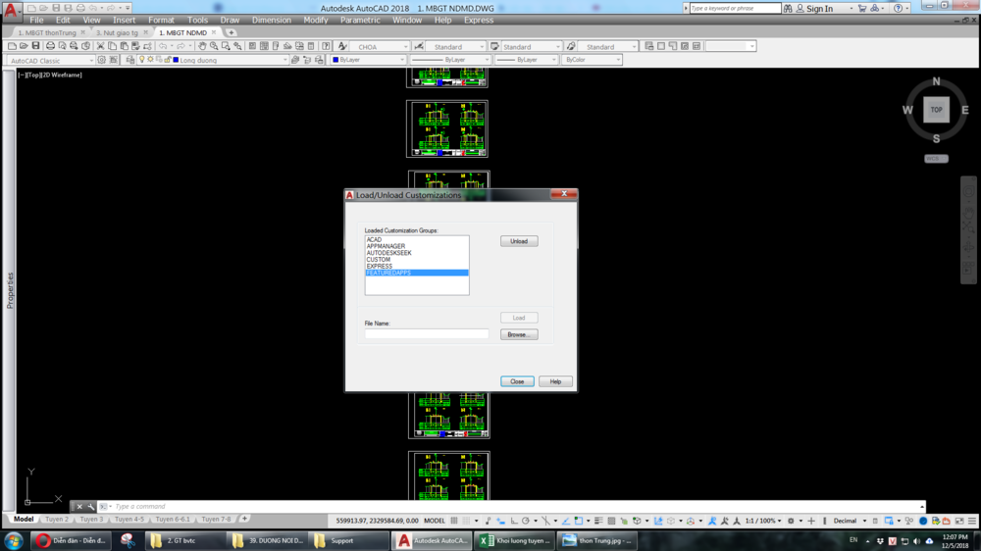
Task: Toggle Snap mode in status bar
Action: (x=466, y=521)
